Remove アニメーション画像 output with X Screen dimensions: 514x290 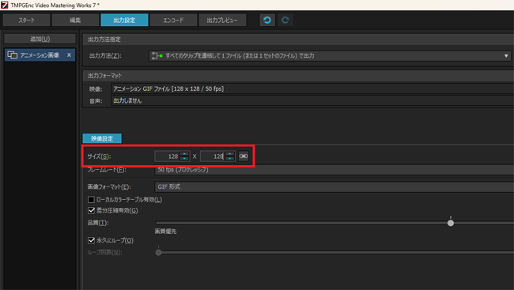pos(69,55)
